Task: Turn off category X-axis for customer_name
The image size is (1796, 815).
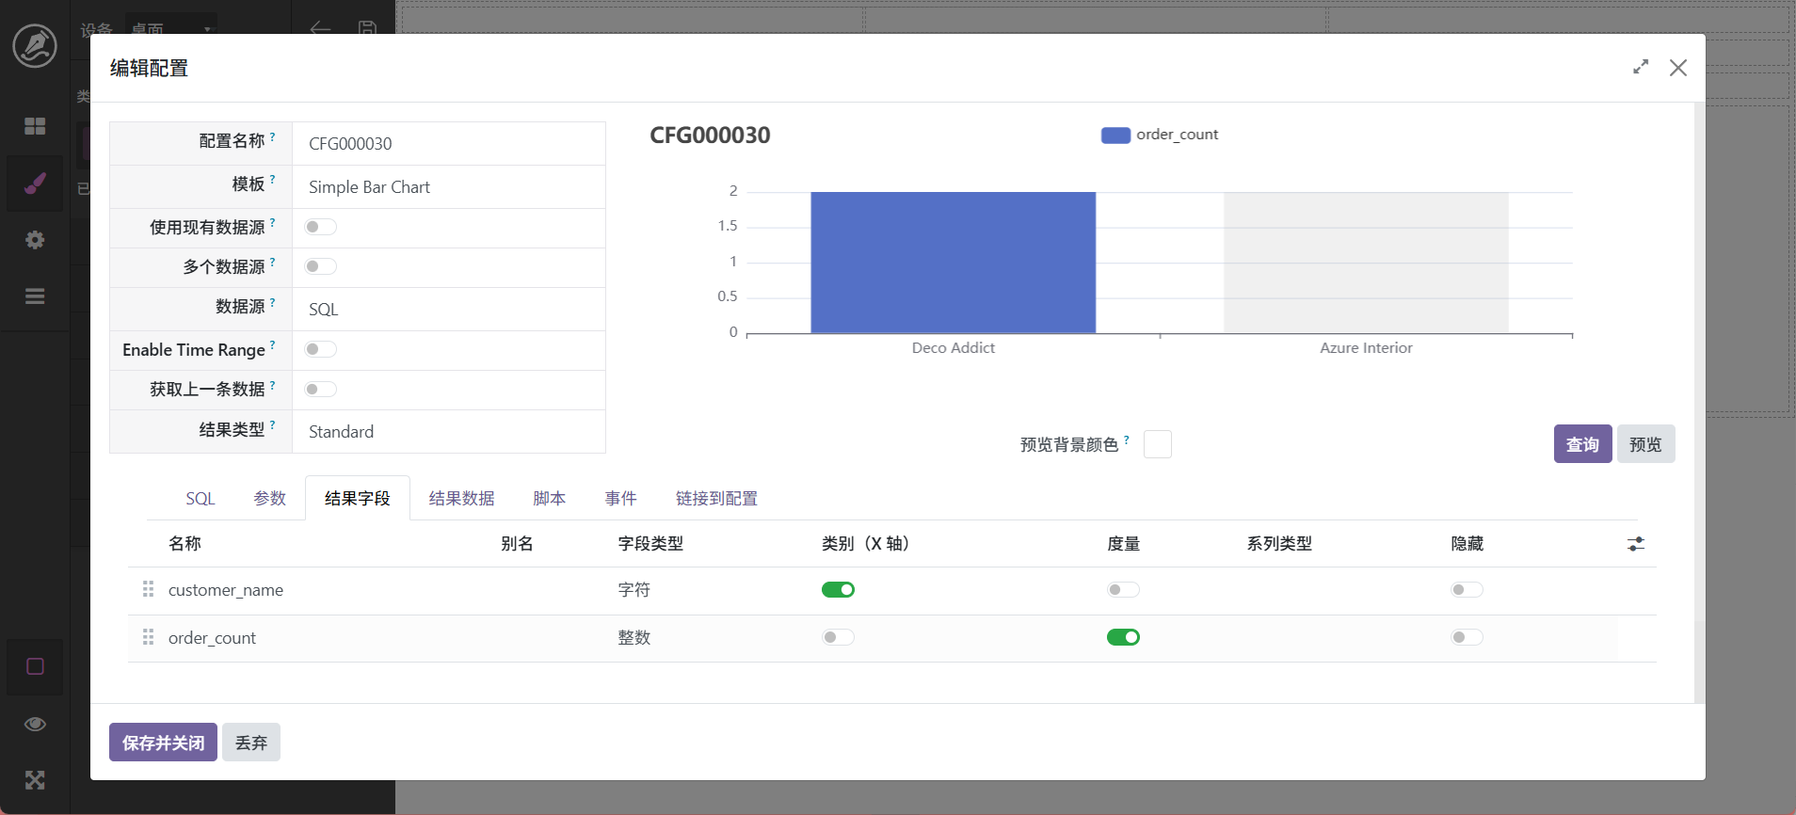Action: [x=838, y=590]
